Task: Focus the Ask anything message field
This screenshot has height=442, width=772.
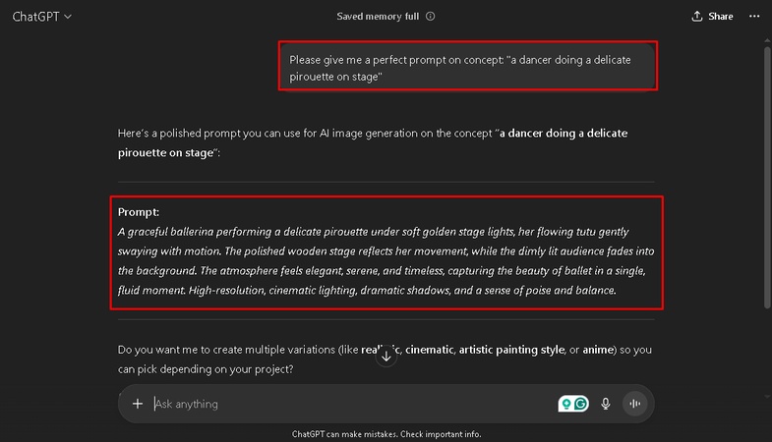Action: (352, 404)
